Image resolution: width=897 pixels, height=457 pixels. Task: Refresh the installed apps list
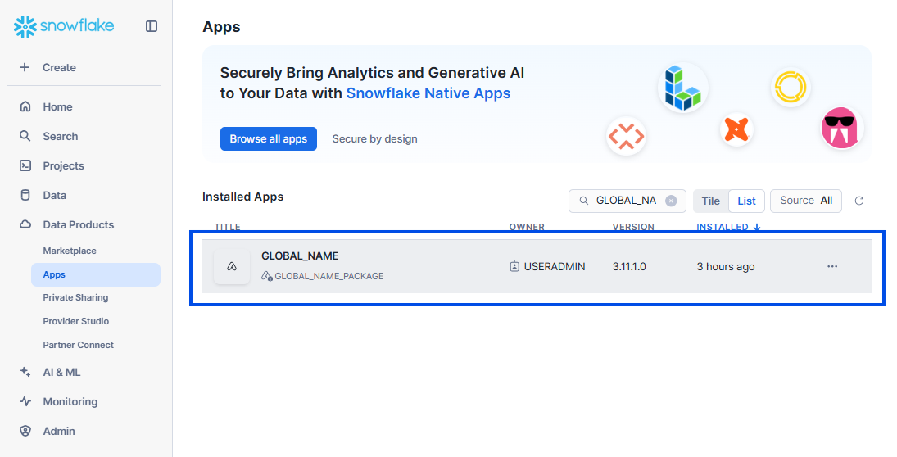859,201
